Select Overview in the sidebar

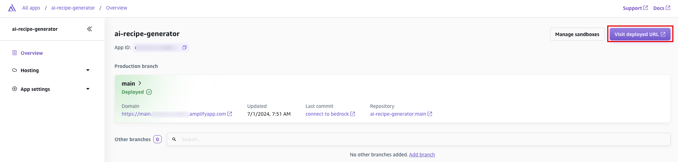tap(32, 53)
